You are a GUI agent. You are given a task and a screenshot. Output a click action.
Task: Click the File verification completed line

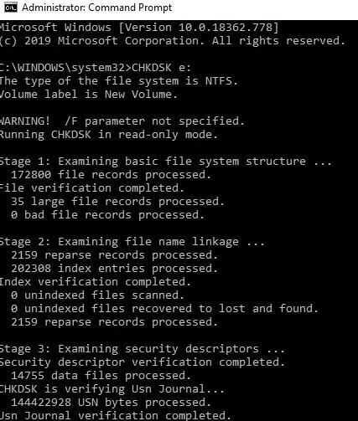pos(92,188)
